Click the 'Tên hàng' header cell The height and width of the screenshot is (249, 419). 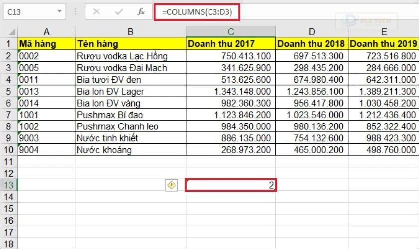[x=130, y=44]
